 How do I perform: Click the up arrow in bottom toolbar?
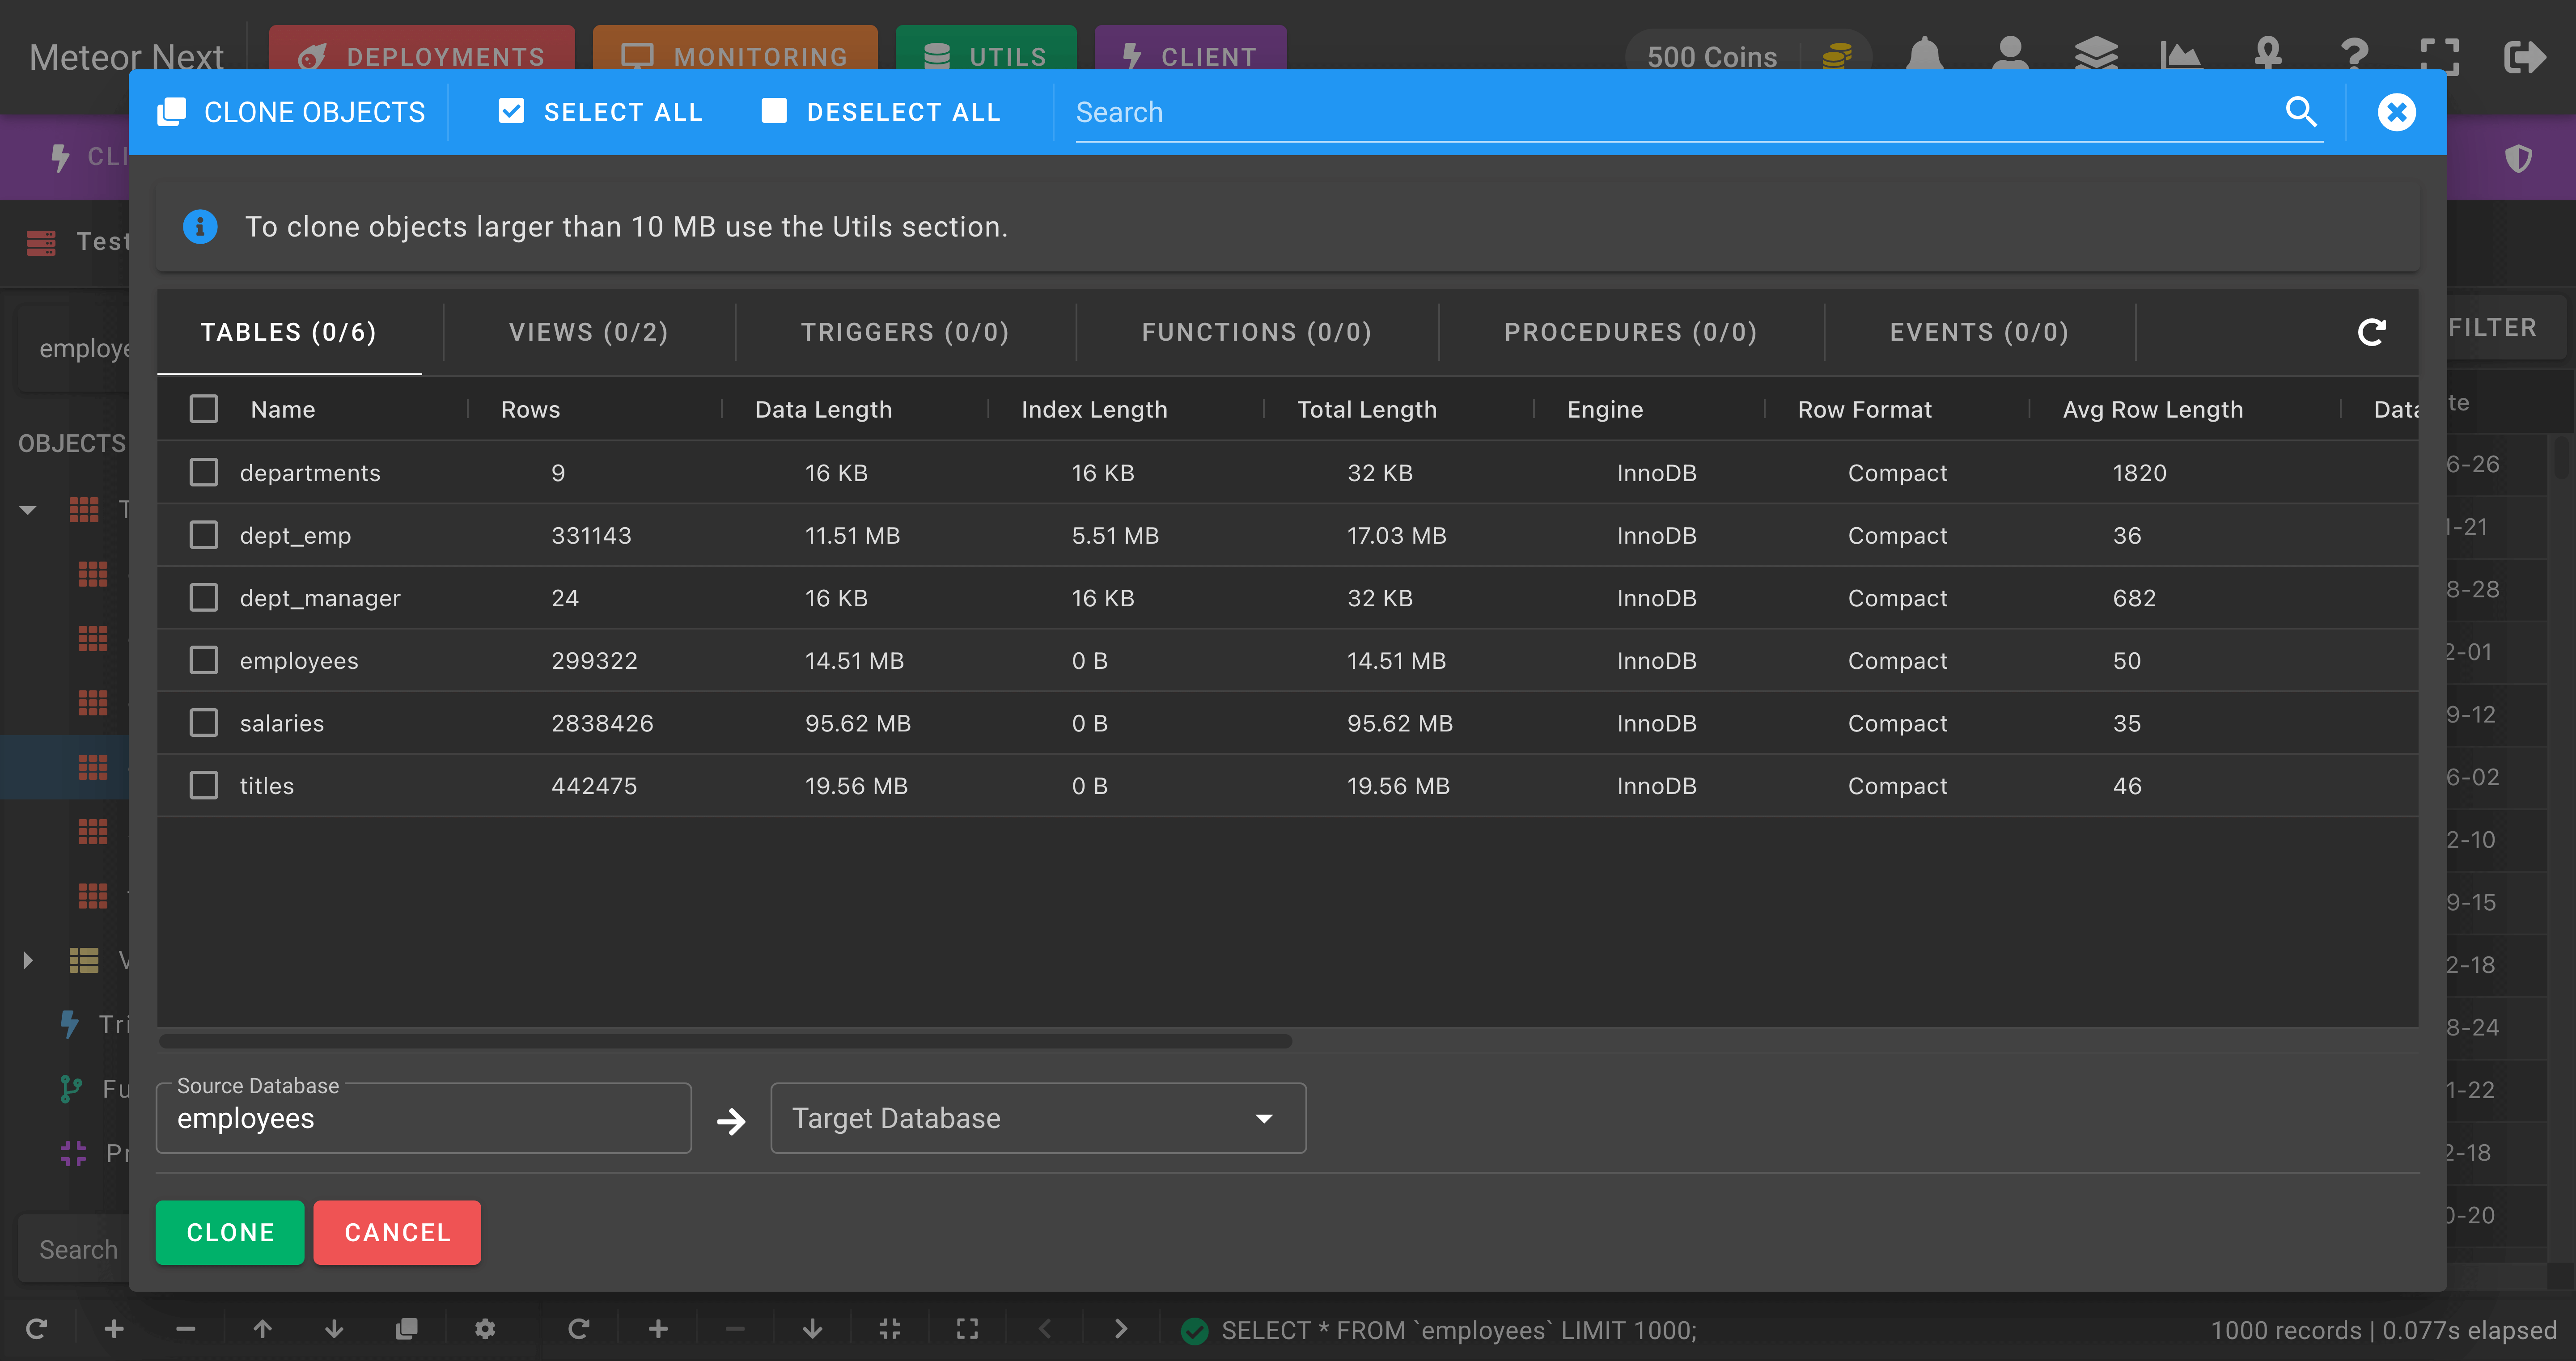262,1328
